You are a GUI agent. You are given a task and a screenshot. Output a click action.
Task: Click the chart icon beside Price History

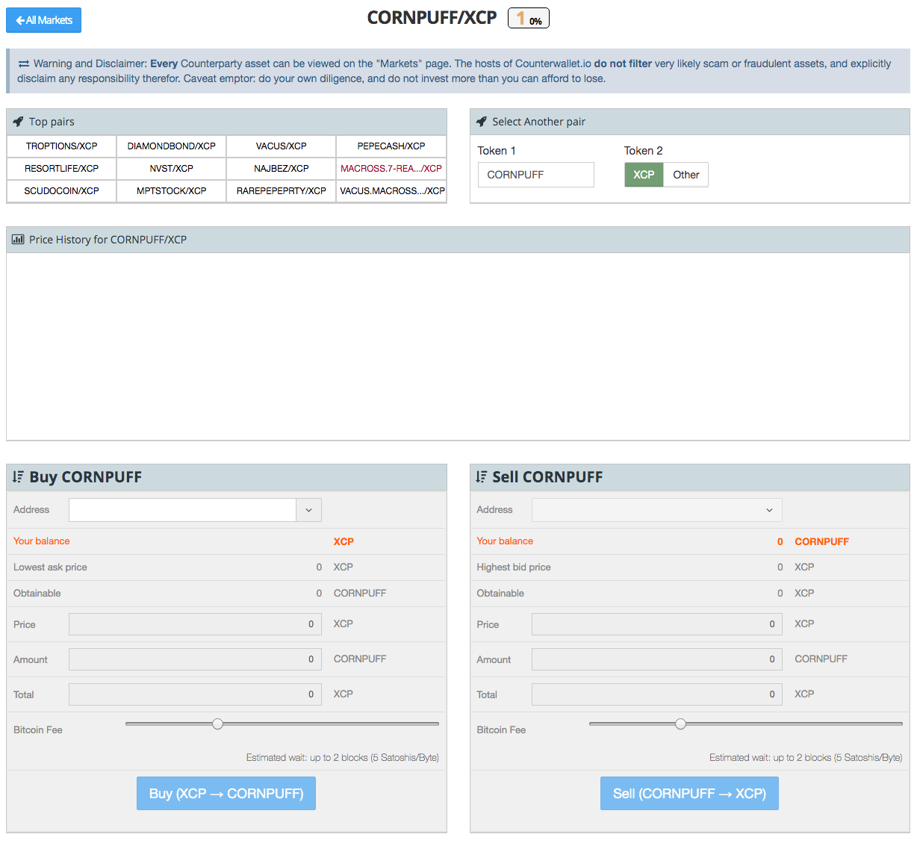(x=18, y=240)
